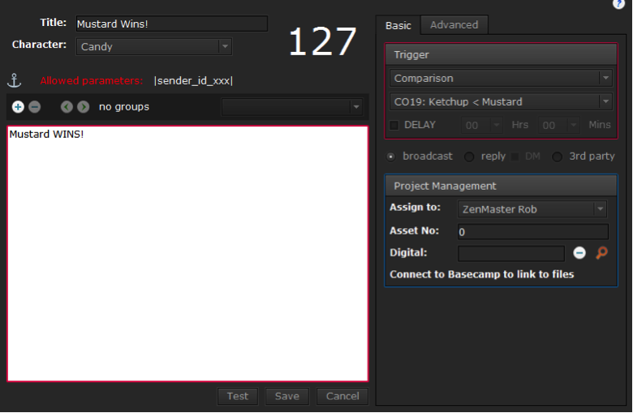
Task: Click the Trigger panel header
Action: click(501, 54)
